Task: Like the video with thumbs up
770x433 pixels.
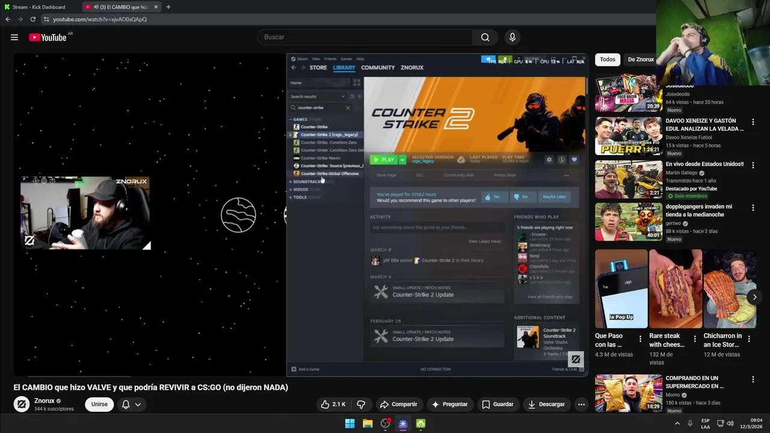Action: [x=334, y=404]
